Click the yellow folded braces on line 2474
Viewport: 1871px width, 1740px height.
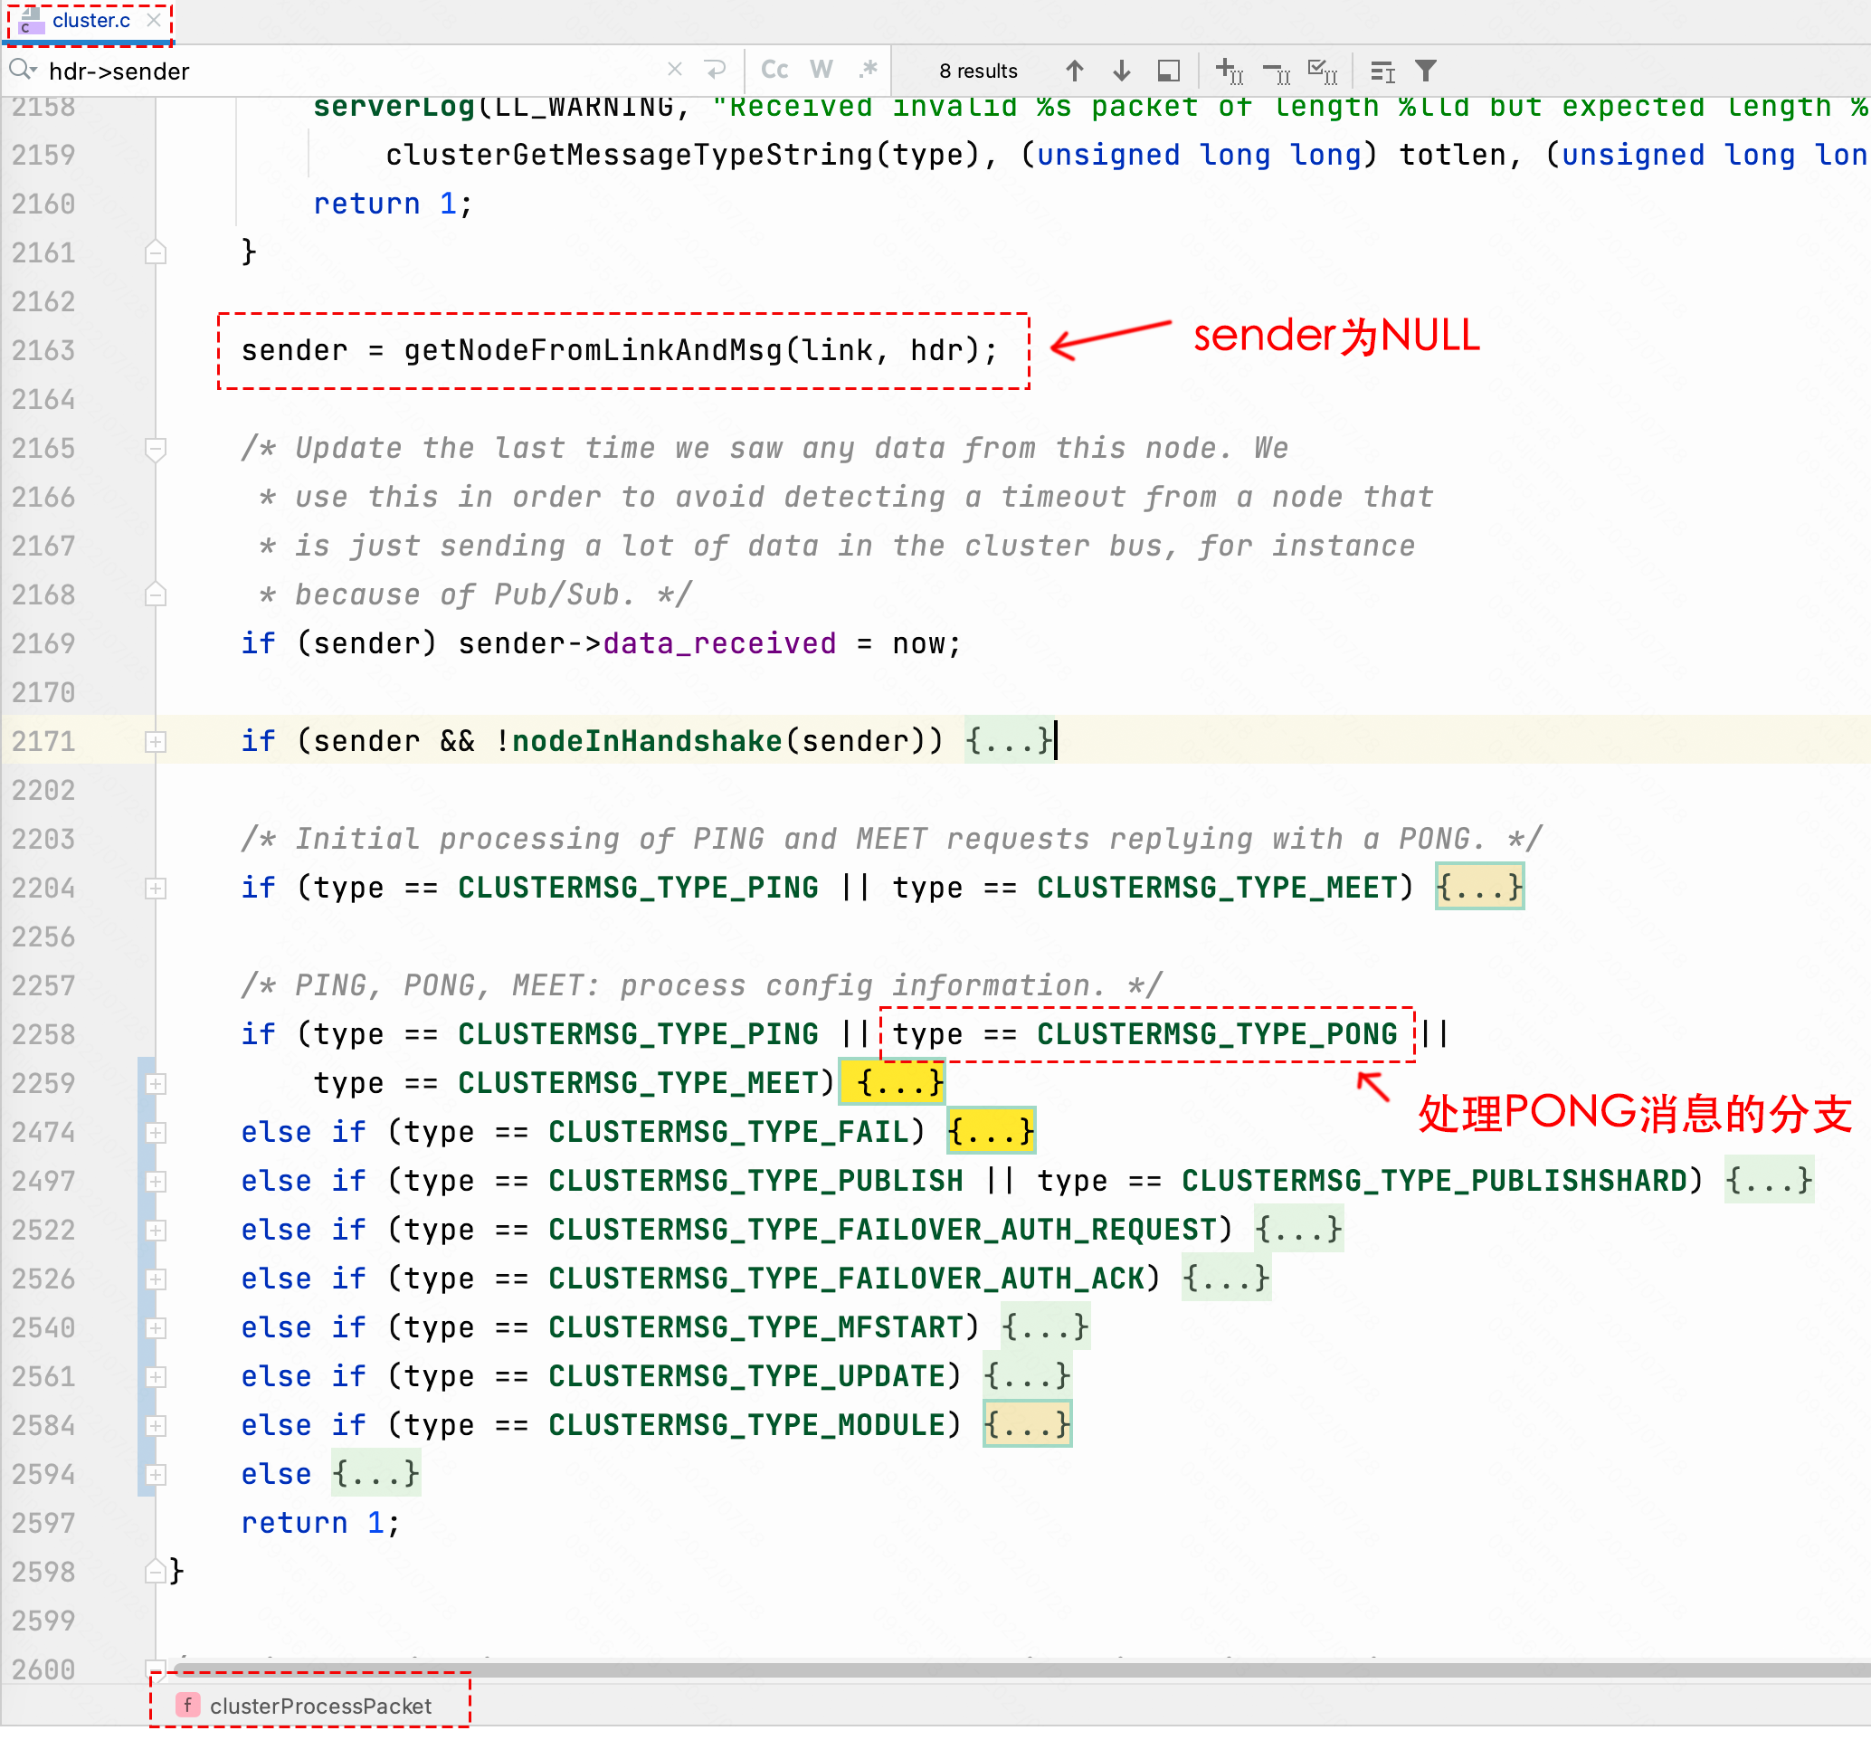[x=990, y=1131]
